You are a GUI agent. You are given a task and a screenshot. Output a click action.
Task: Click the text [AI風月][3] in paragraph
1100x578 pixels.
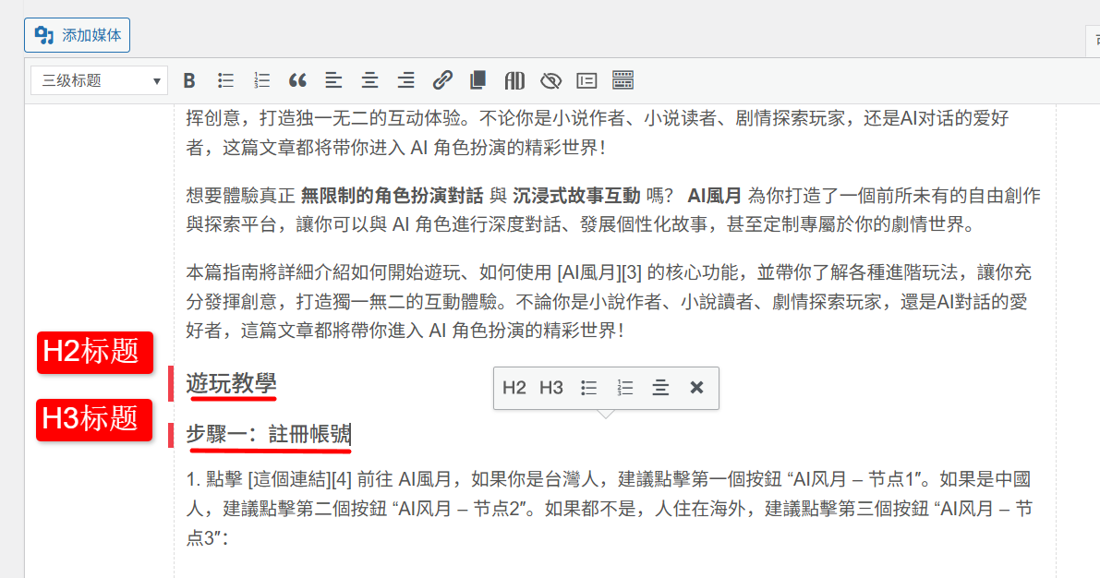pyautogui.click(x=599, y=272)
